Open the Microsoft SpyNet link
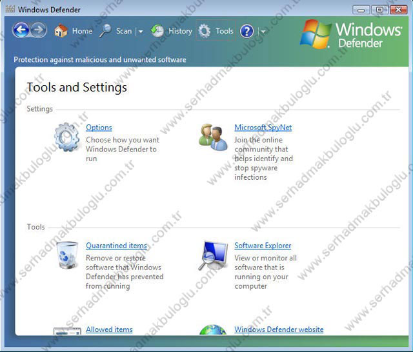Screen dimensions: 413x352 coord(263,128)
